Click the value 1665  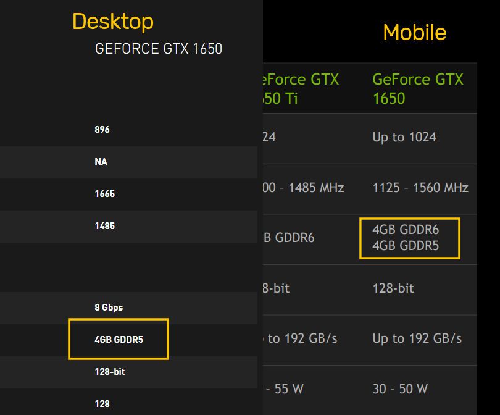coord(104,194)
